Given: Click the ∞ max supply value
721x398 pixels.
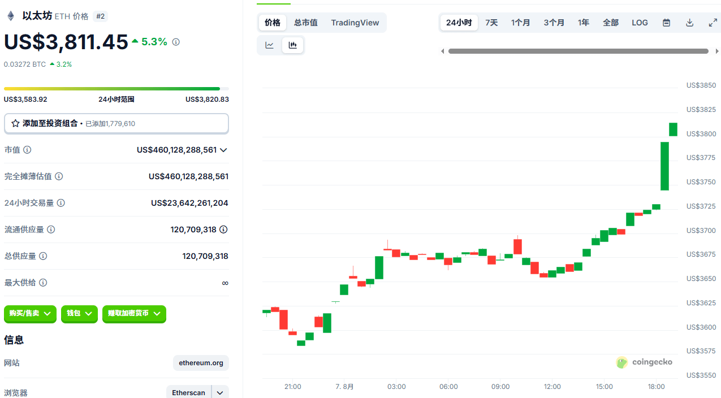Looking at the screenshot, I should (225, 283).
